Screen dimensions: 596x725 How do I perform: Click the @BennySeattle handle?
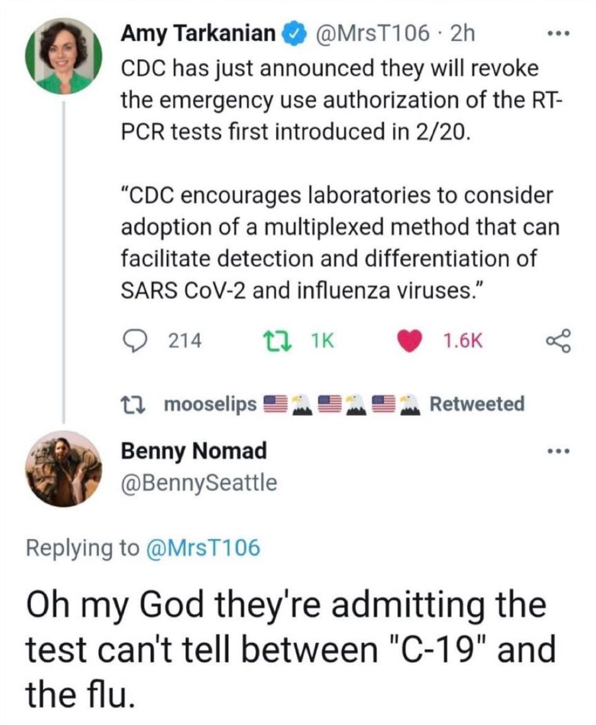point(198,483)
